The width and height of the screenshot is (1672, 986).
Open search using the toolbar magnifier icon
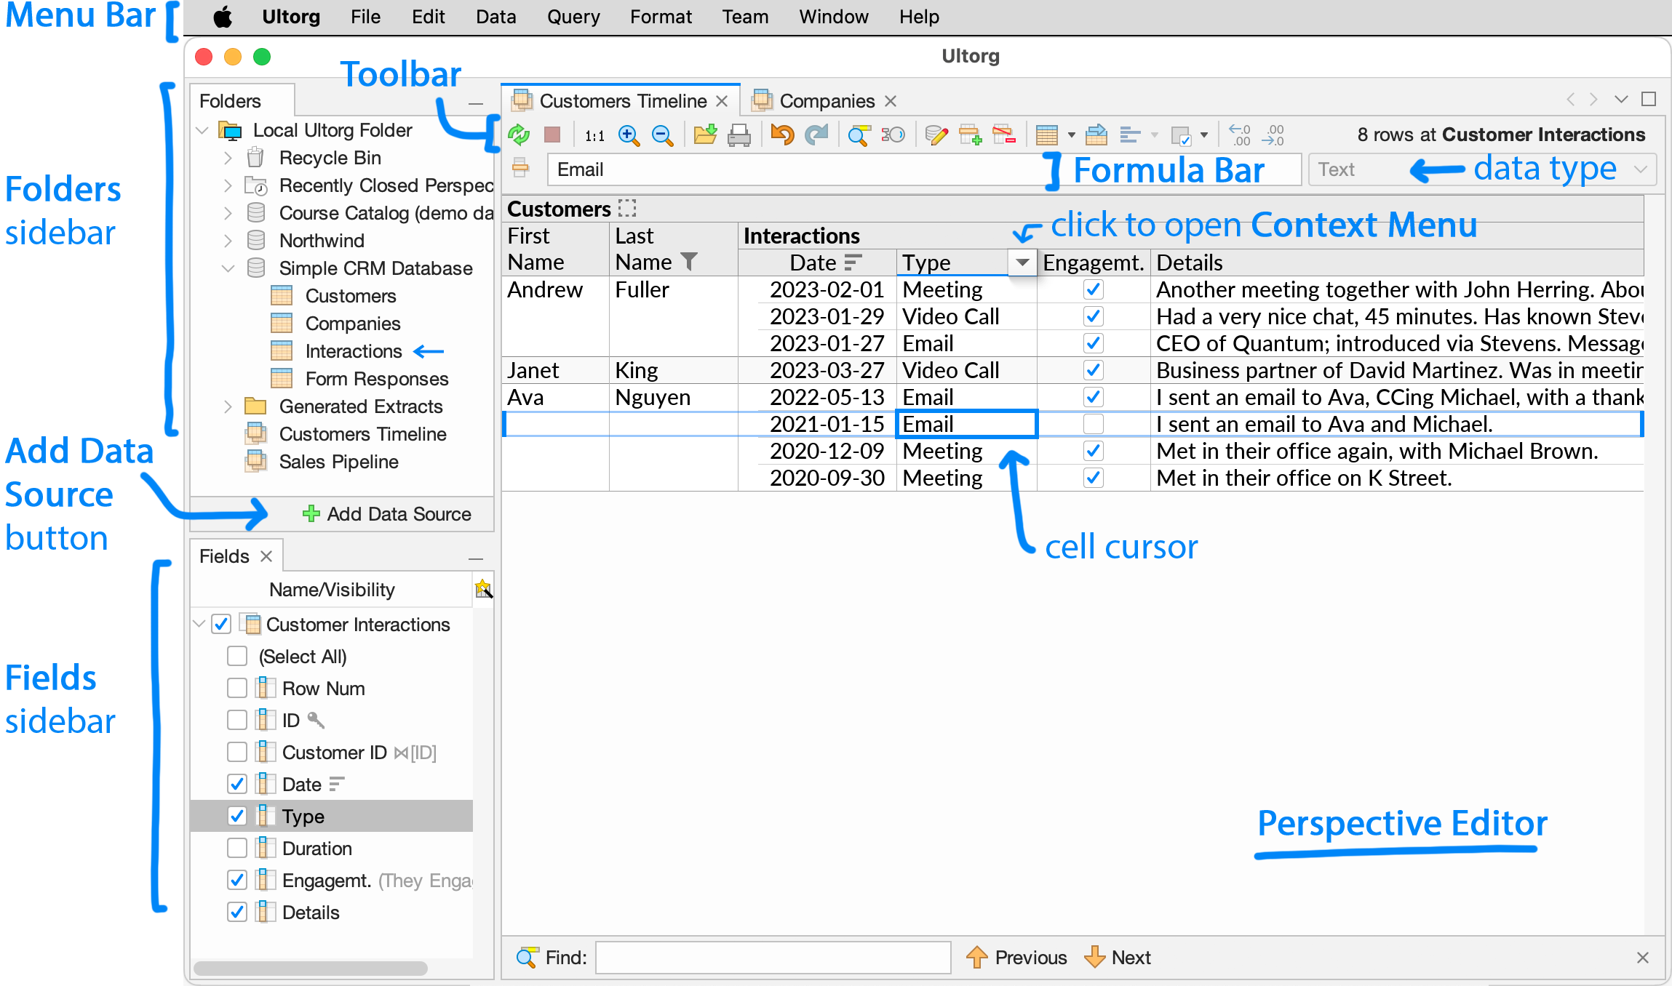pos(859,135)
